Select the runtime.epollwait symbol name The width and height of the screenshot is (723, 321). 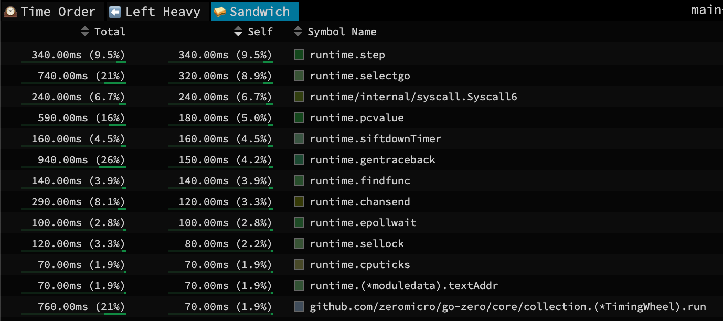[363, 222]
